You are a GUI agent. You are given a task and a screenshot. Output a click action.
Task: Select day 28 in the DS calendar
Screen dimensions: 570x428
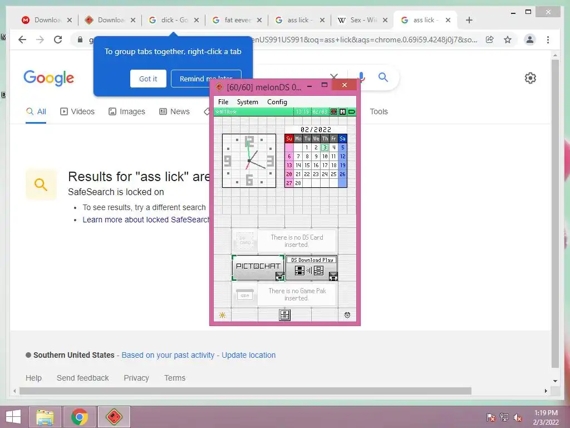pos(298,183)
